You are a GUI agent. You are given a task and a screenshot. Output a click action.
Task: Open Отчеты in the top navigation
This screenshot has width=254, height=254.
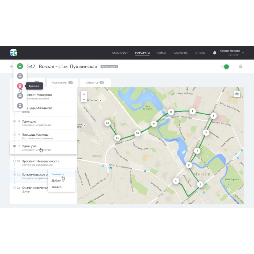pos(200,53)
